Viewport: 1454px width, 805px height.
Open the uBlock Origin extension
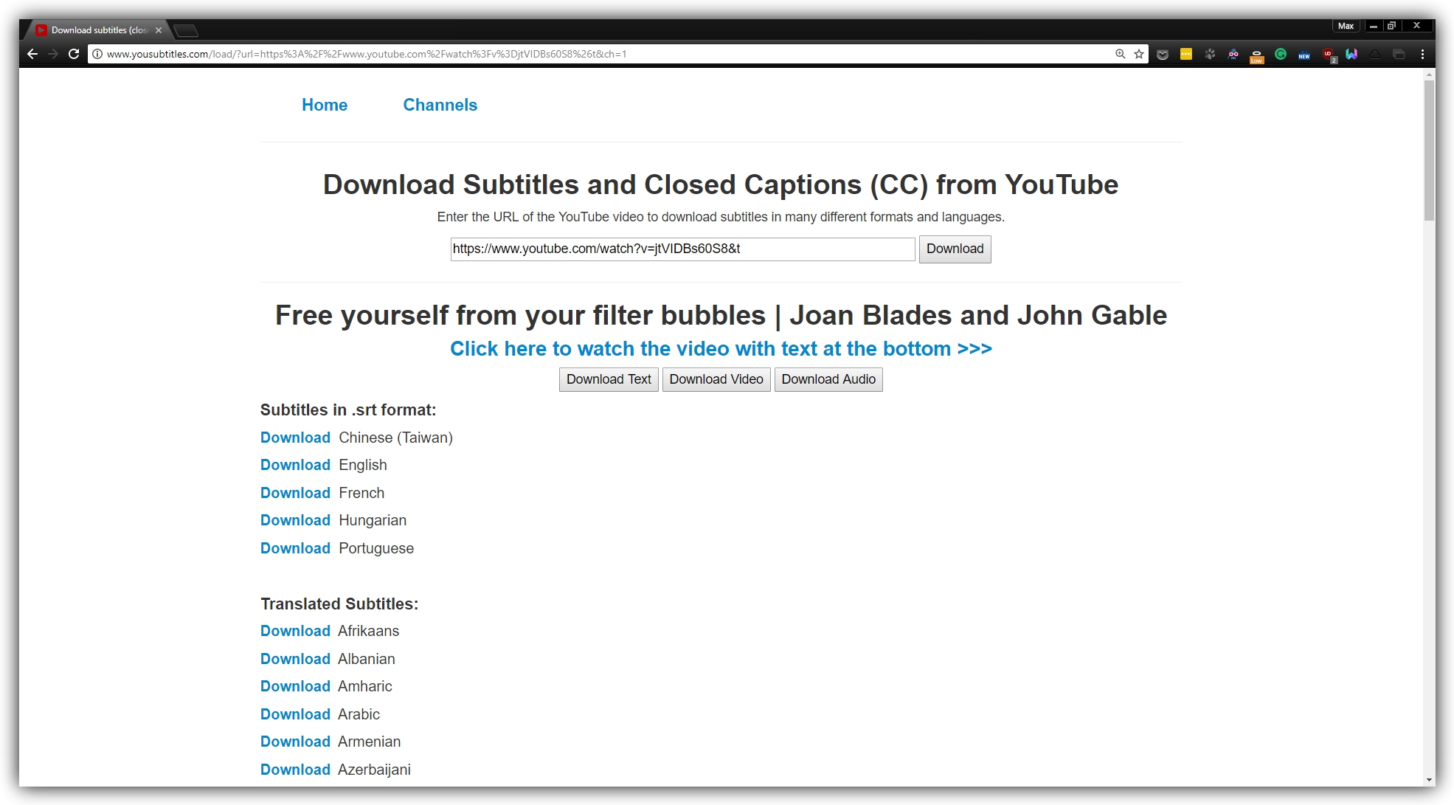[x=1329, y=55]
